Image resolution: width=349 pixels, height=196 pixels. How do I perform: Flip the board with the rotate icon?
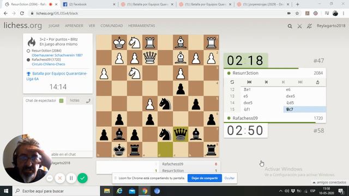[232, 82]
